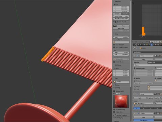Screen dimensions: 162x122
Task: Toggle Lock to Cursor checkbox
Action: tap(114, 45)
